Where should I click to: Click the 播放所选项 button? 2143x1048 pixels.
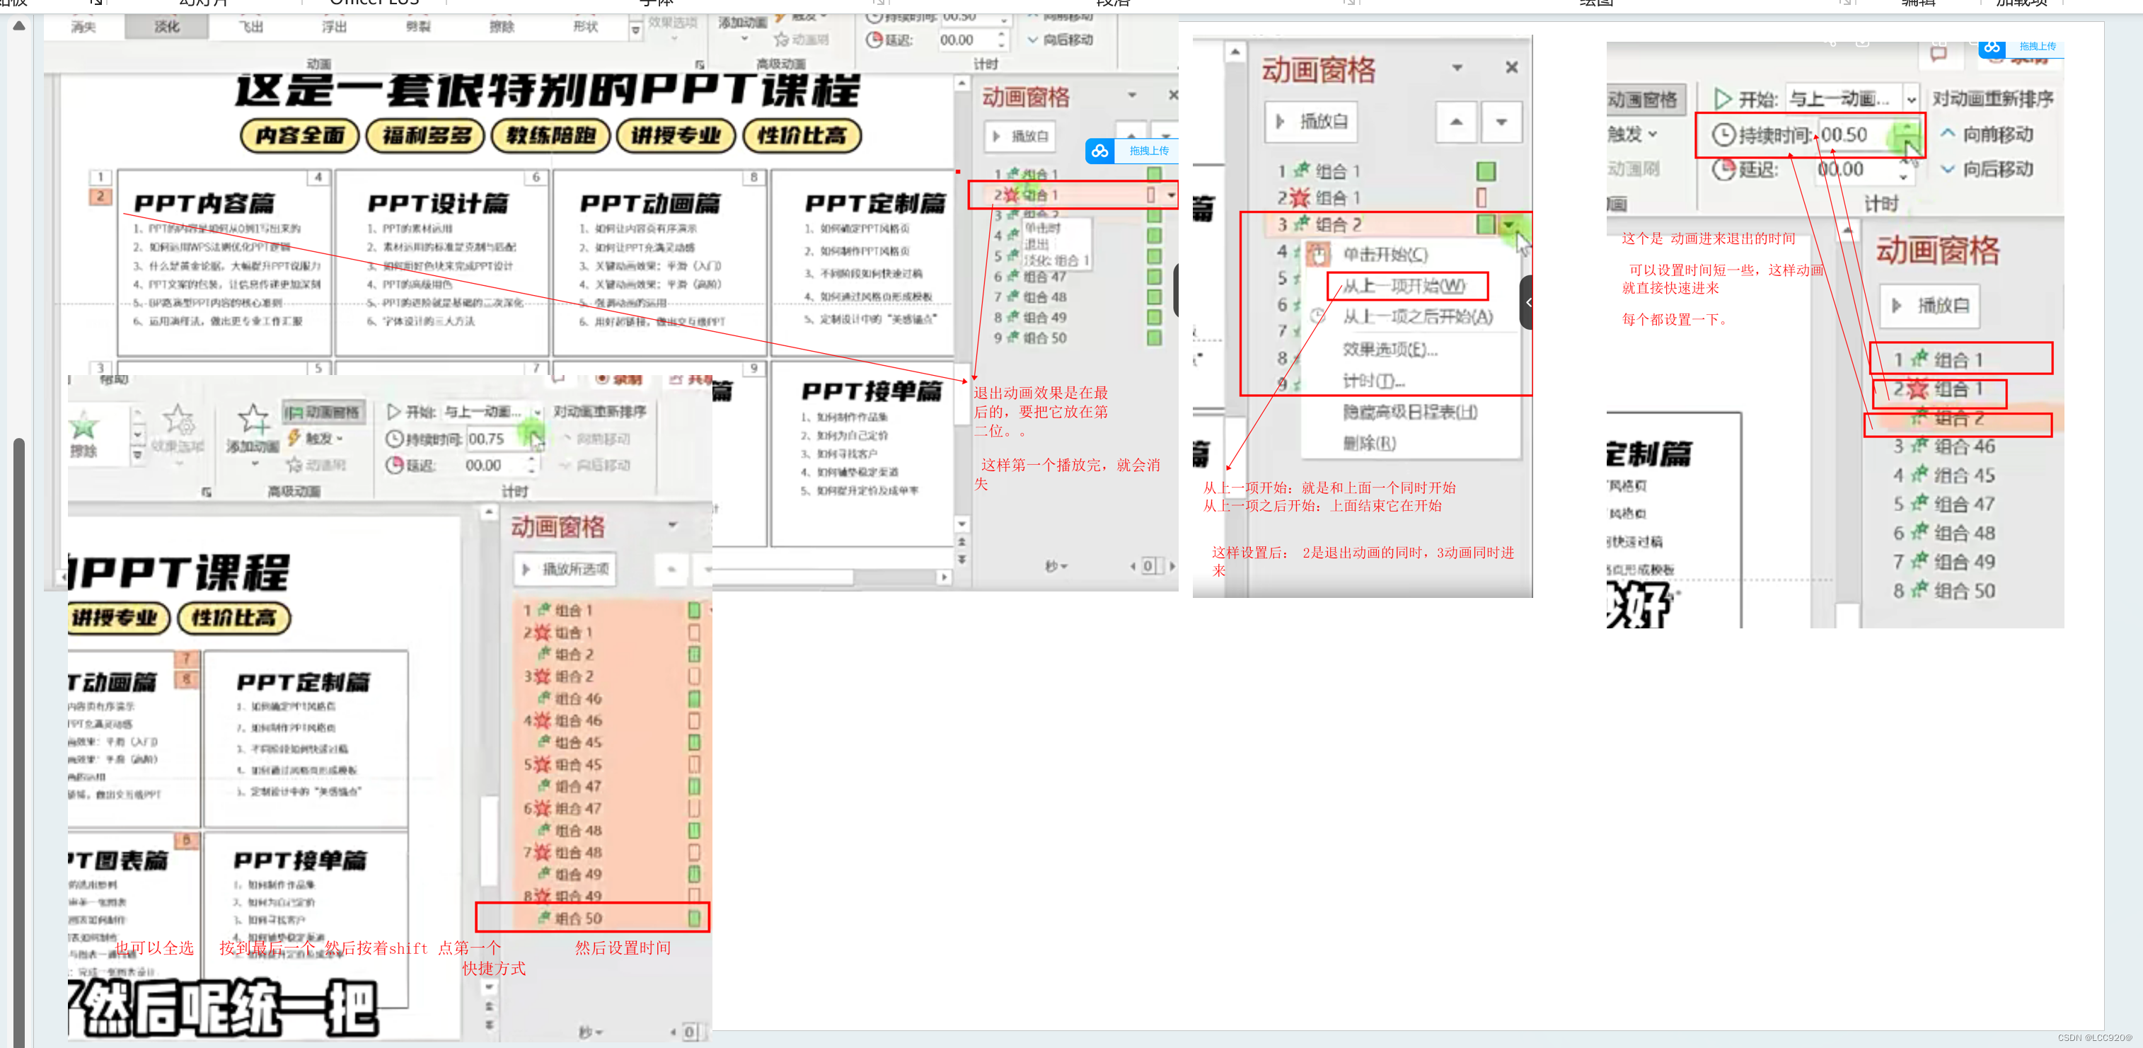(x=565, y=569)
